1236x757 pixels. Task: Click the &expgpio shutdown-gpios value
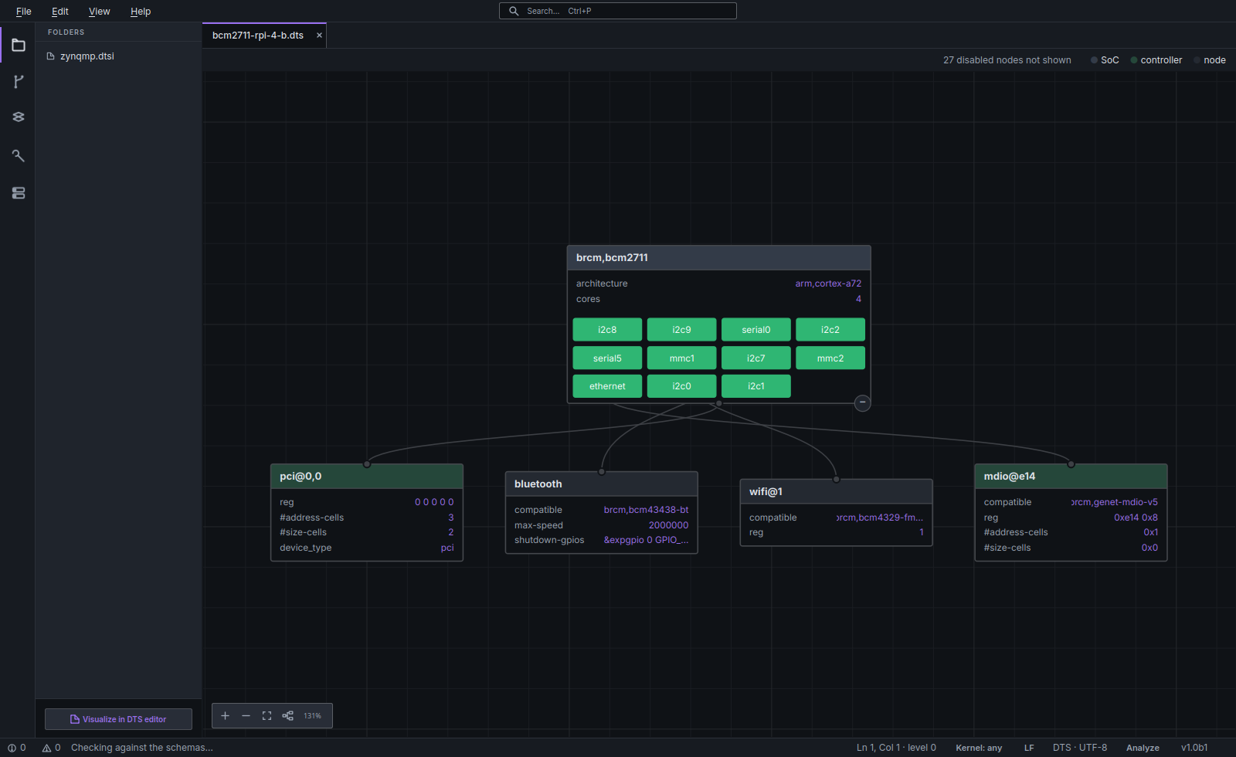(646, 540)
